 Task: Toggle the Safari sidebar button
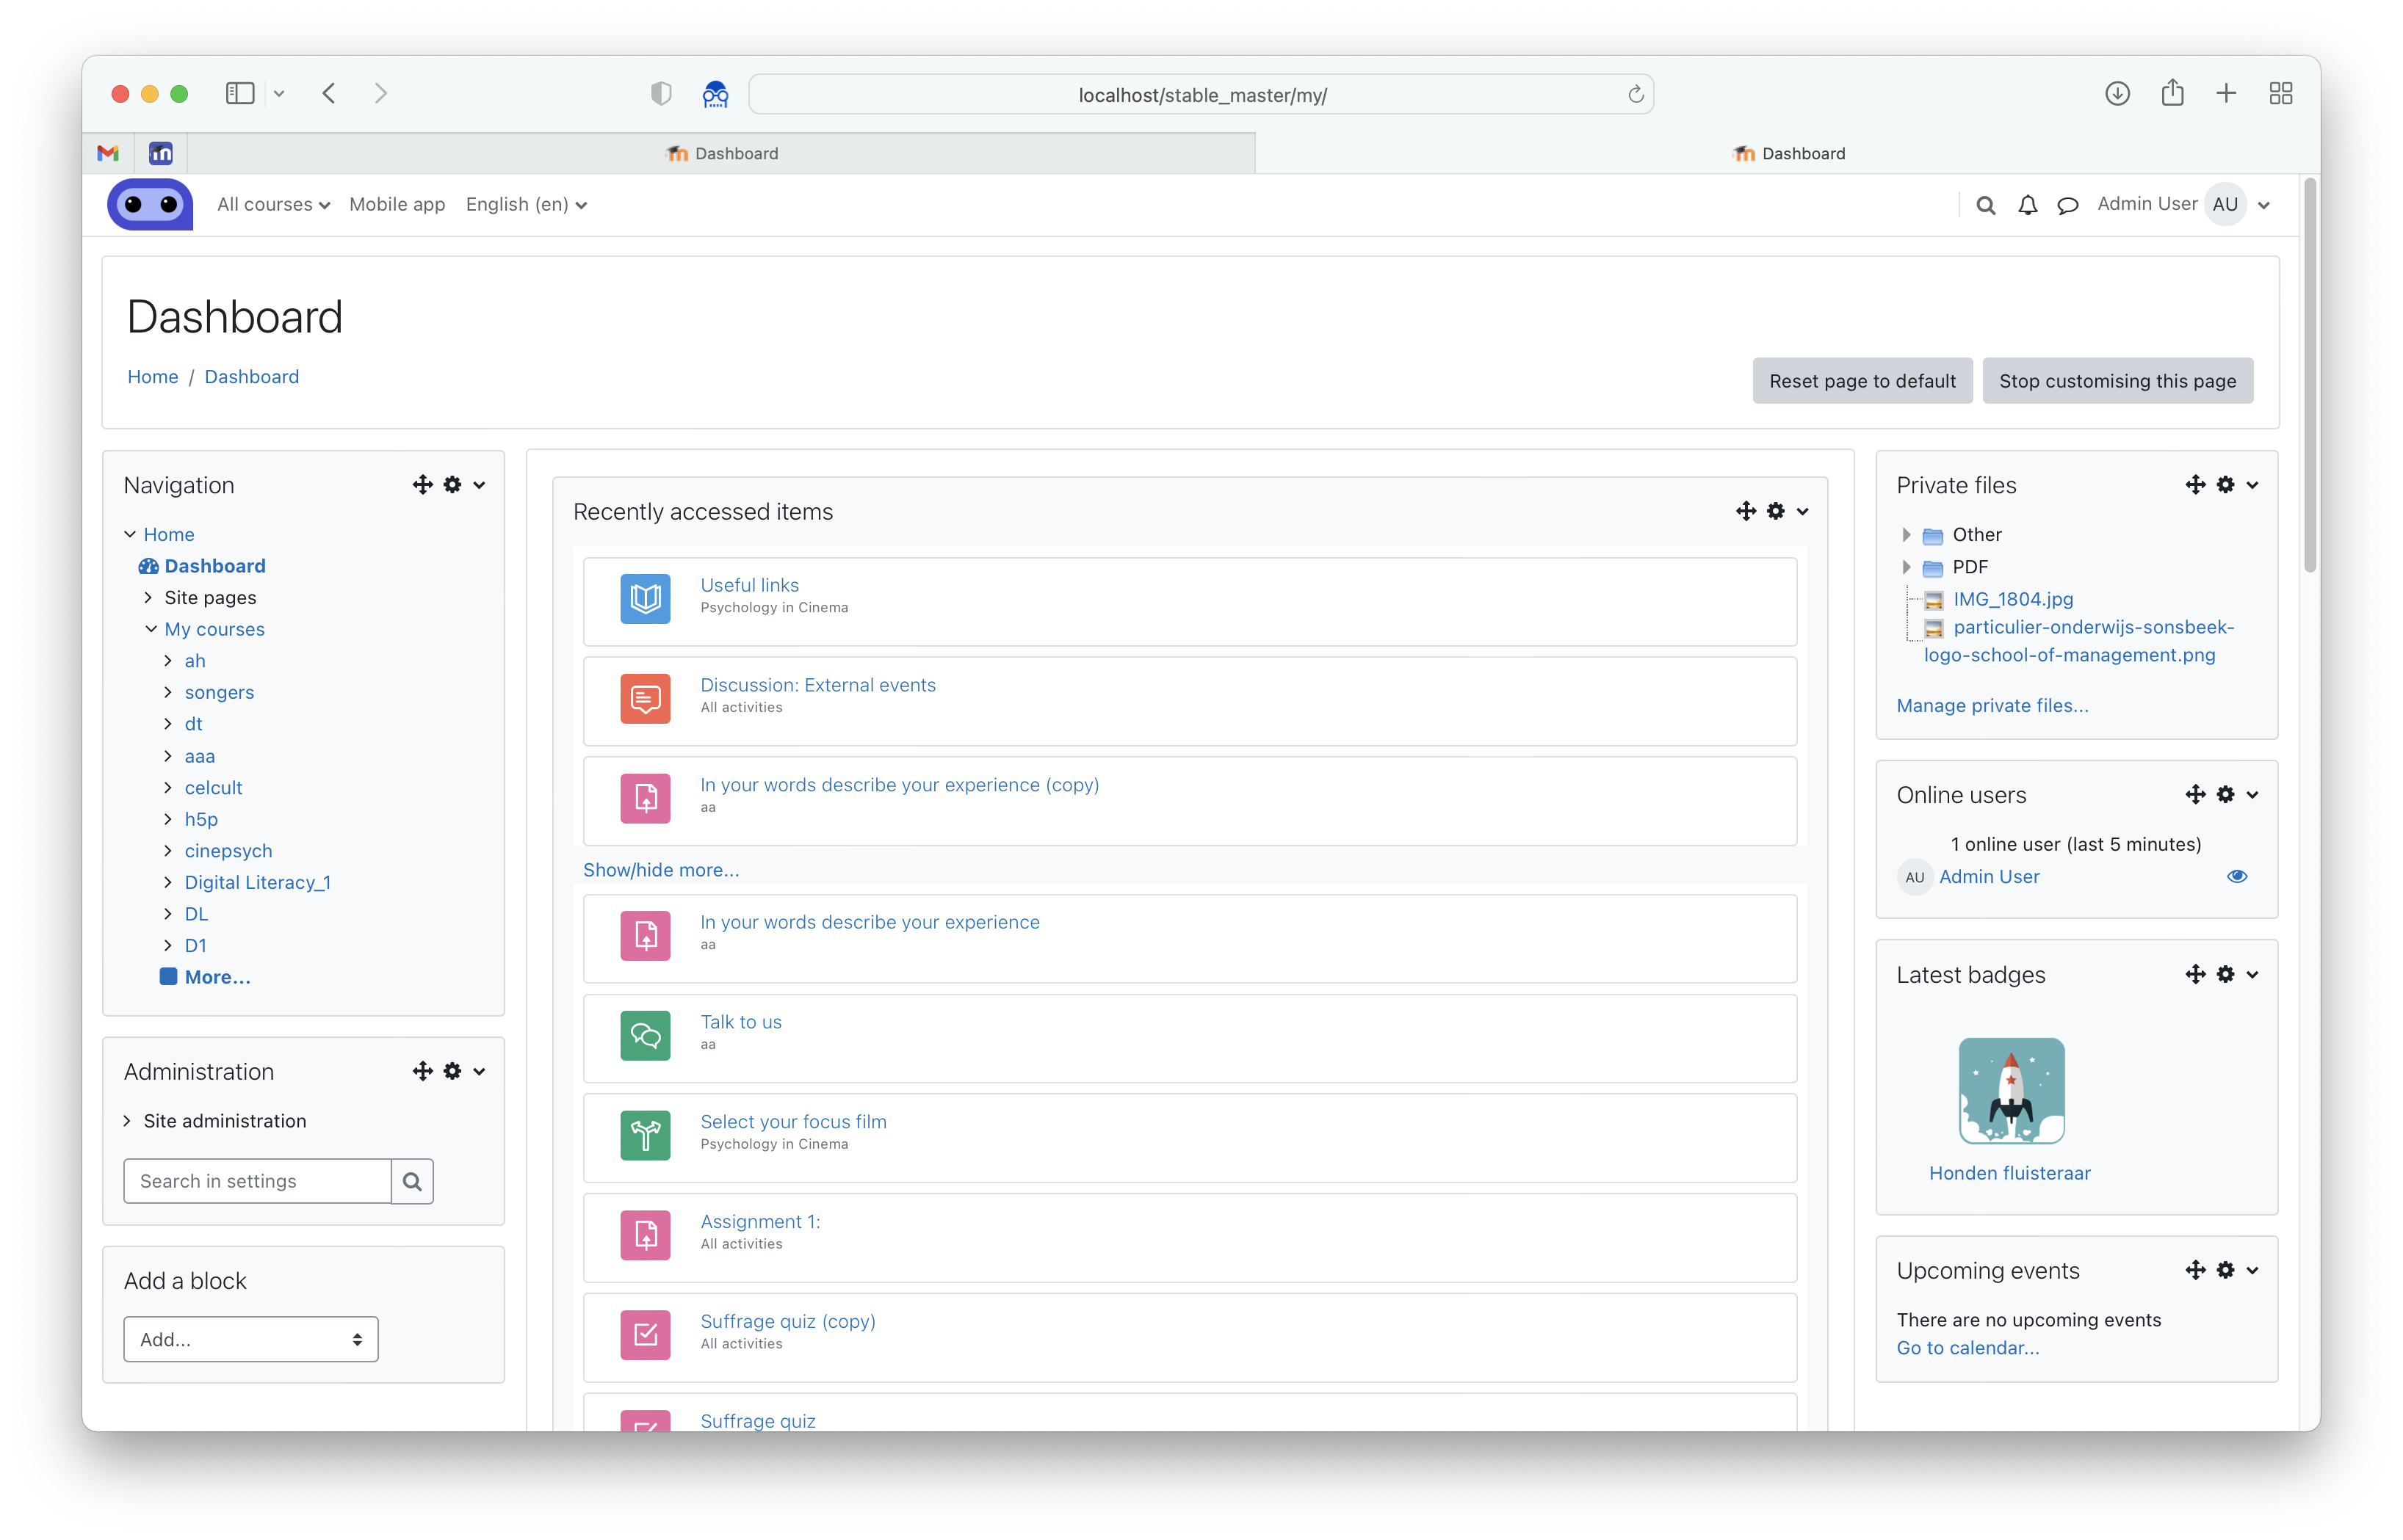240,93
